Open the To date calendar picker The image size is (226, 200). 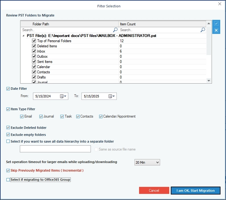pos(112,96)
